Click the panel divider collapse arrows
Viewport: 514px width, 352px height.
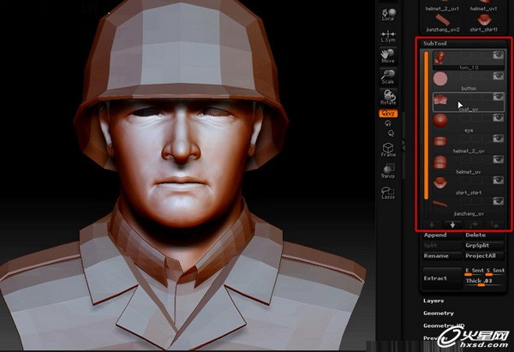[403, 146]
